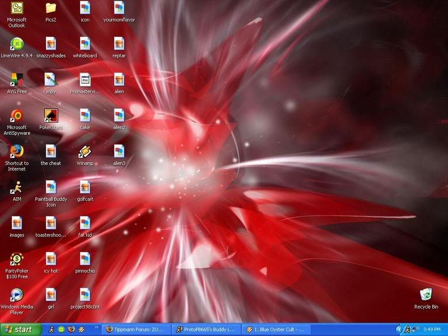Click the 3:49 PM taskbar clock
This screenshot has height=336, width=448.
(x=432, y=330)
